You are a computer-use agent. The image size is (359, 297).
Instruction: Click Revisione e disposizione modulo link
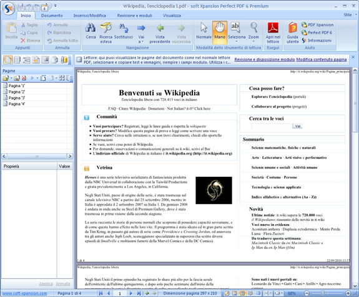click(265, 60)
